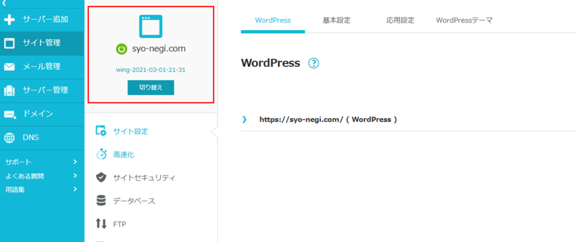Click the Site Management window icon
The height and width of the screenshot is (242, 577).
click(10, 43)
